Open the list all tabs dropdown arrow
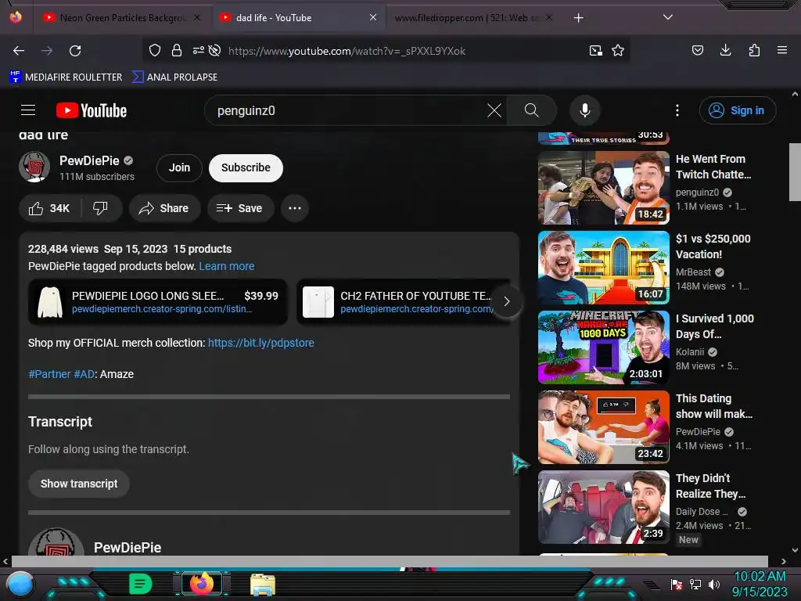Screen dimensions: 801x601 (x=668, y=17)
